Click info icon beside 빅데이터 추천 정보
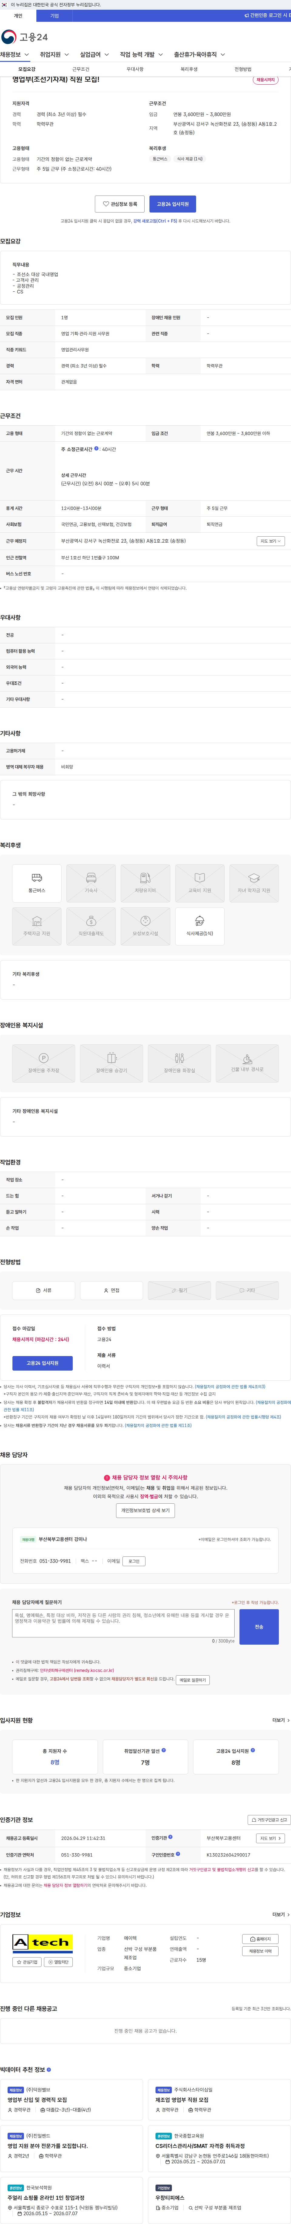The height and width of the screenshot is (2224, 291). click(x=49, y=2069)
